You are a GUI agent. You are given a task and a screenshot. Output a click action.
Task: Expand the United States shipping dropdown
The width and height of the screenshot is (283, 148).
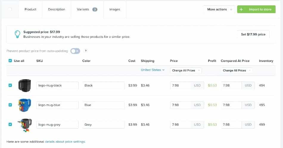(x=153, y=70)
